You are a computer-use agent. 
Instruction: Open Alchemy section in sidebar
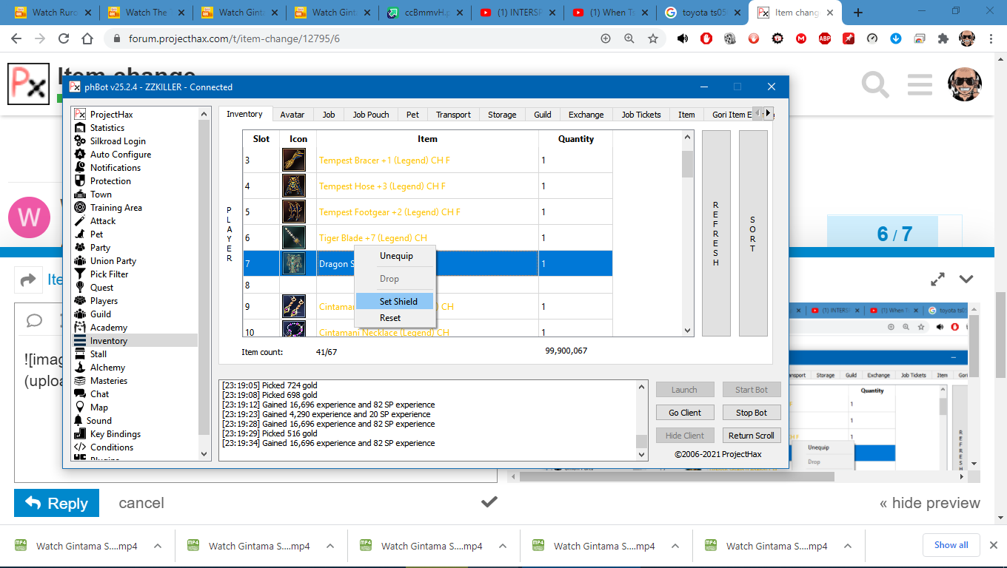[x=107, y=368]
